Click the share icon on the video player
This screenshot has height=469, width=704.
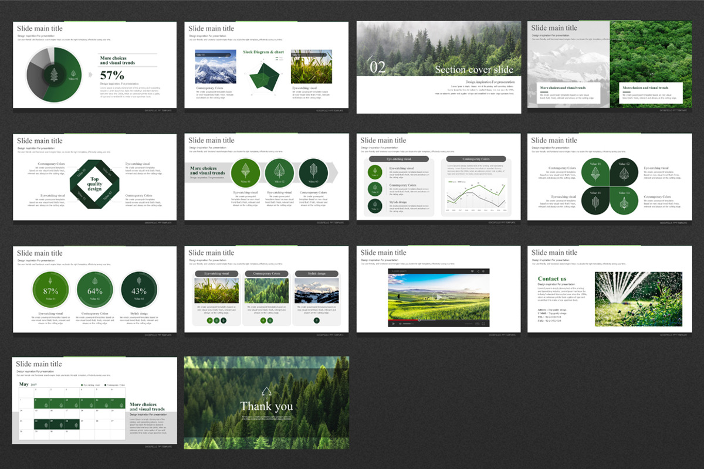coord(478,271)
